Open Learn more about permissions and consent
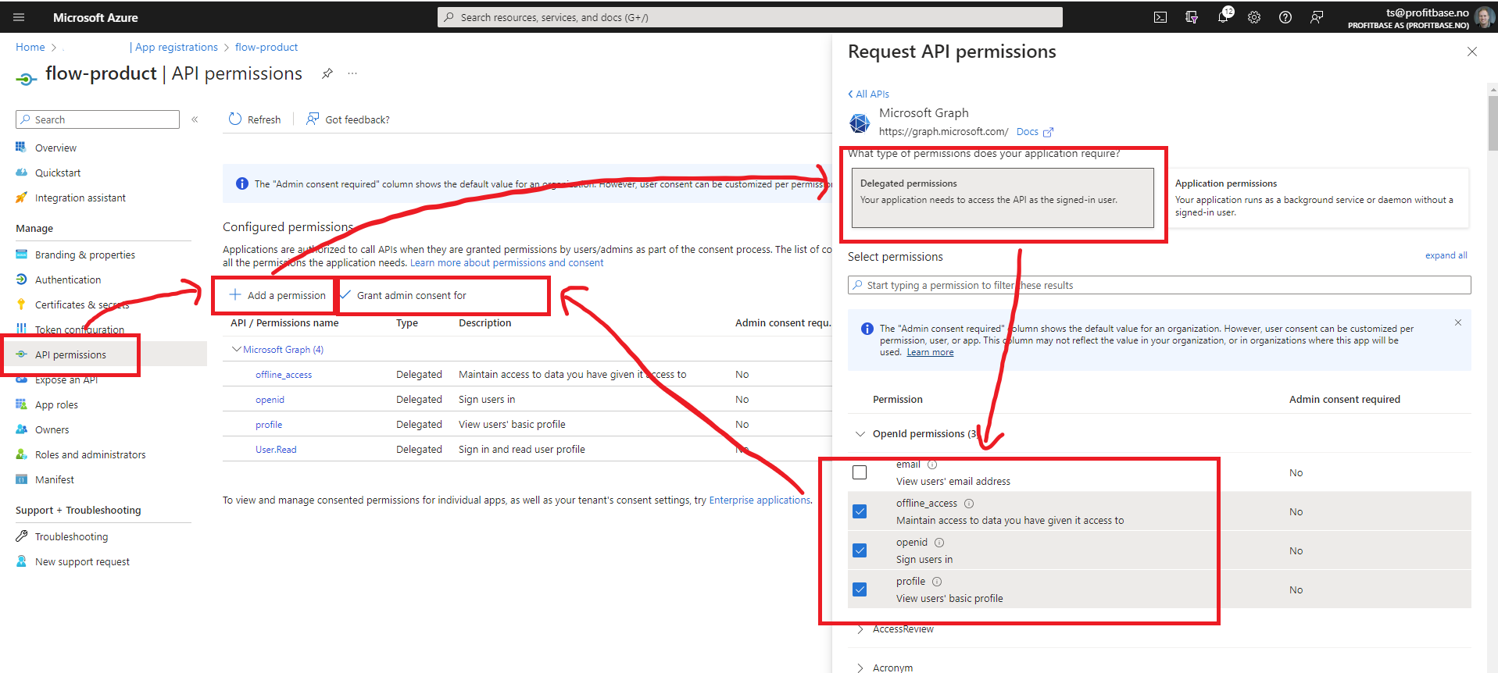 pyautogui.click(x=506, y=262)
